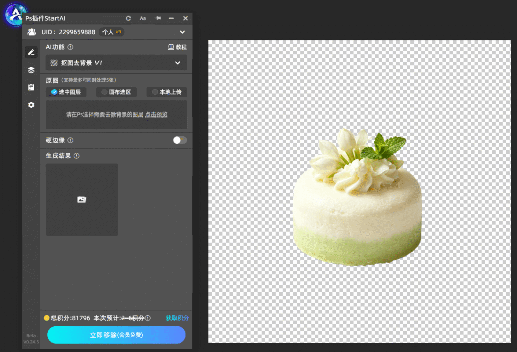The height and width of the screenshot is (352, 517).
Task: Click the refresh icon in plugin title bar
Action: [x=128, y=18]
